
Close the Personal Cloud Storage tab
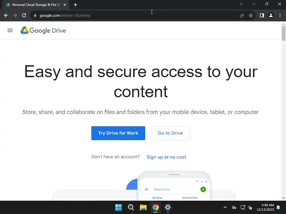65,5
